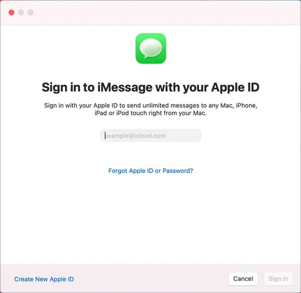This screenshot has height=293, width=301.
Task: Click the grayed-out zoom window button
Action: coord(31,12)
